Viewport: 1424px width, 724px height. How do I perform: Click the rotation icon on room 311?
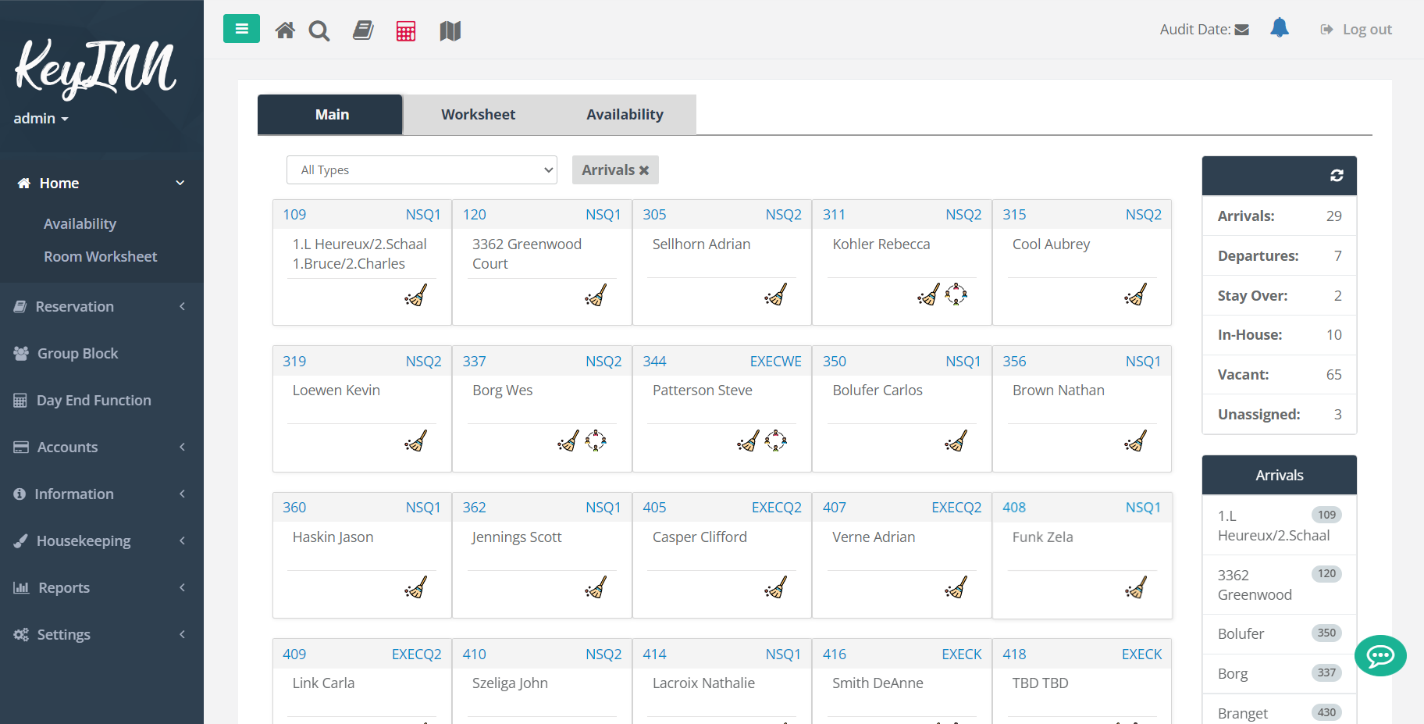point(956,294)
